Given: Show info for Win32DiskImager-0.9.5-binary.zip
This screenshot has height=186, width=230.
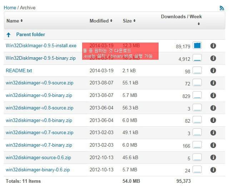Looking at the screenshot, I should (x=213, y=58).
